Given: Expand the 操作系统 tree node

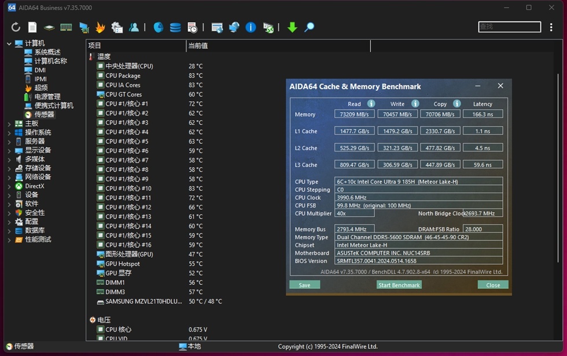Looking at the screenshot, I should click(x=9, y=132).
